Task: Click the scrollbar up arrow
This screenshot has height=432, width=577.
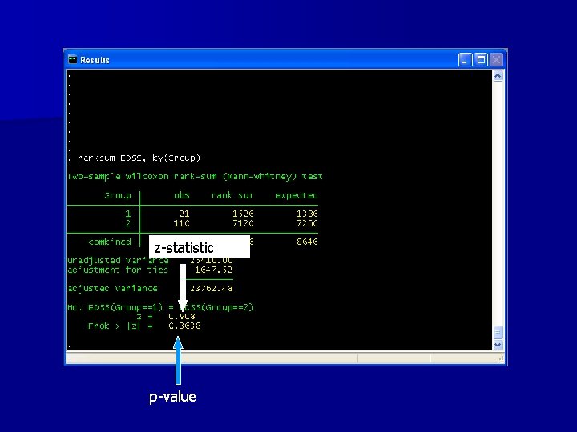Action: point(498,76)
